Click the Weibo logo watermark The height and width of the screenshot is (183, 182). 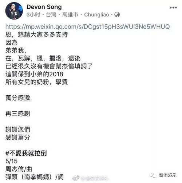[x=76, y=178]
